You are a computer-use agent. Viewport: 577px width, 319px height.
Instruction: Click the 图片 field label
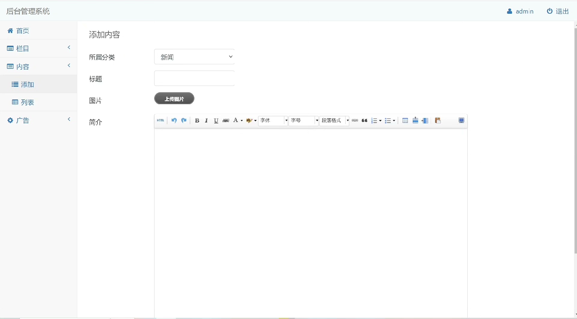click(x=96, y=101)
